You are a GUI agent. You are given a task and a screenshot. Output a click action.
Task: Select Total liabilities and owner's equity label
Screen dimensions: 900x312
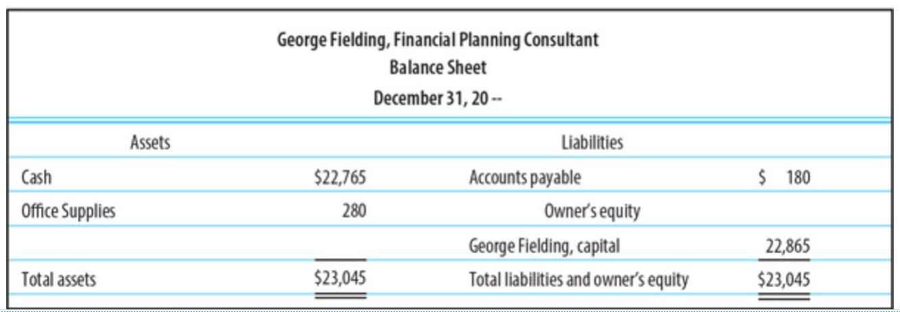pos(579,279)
